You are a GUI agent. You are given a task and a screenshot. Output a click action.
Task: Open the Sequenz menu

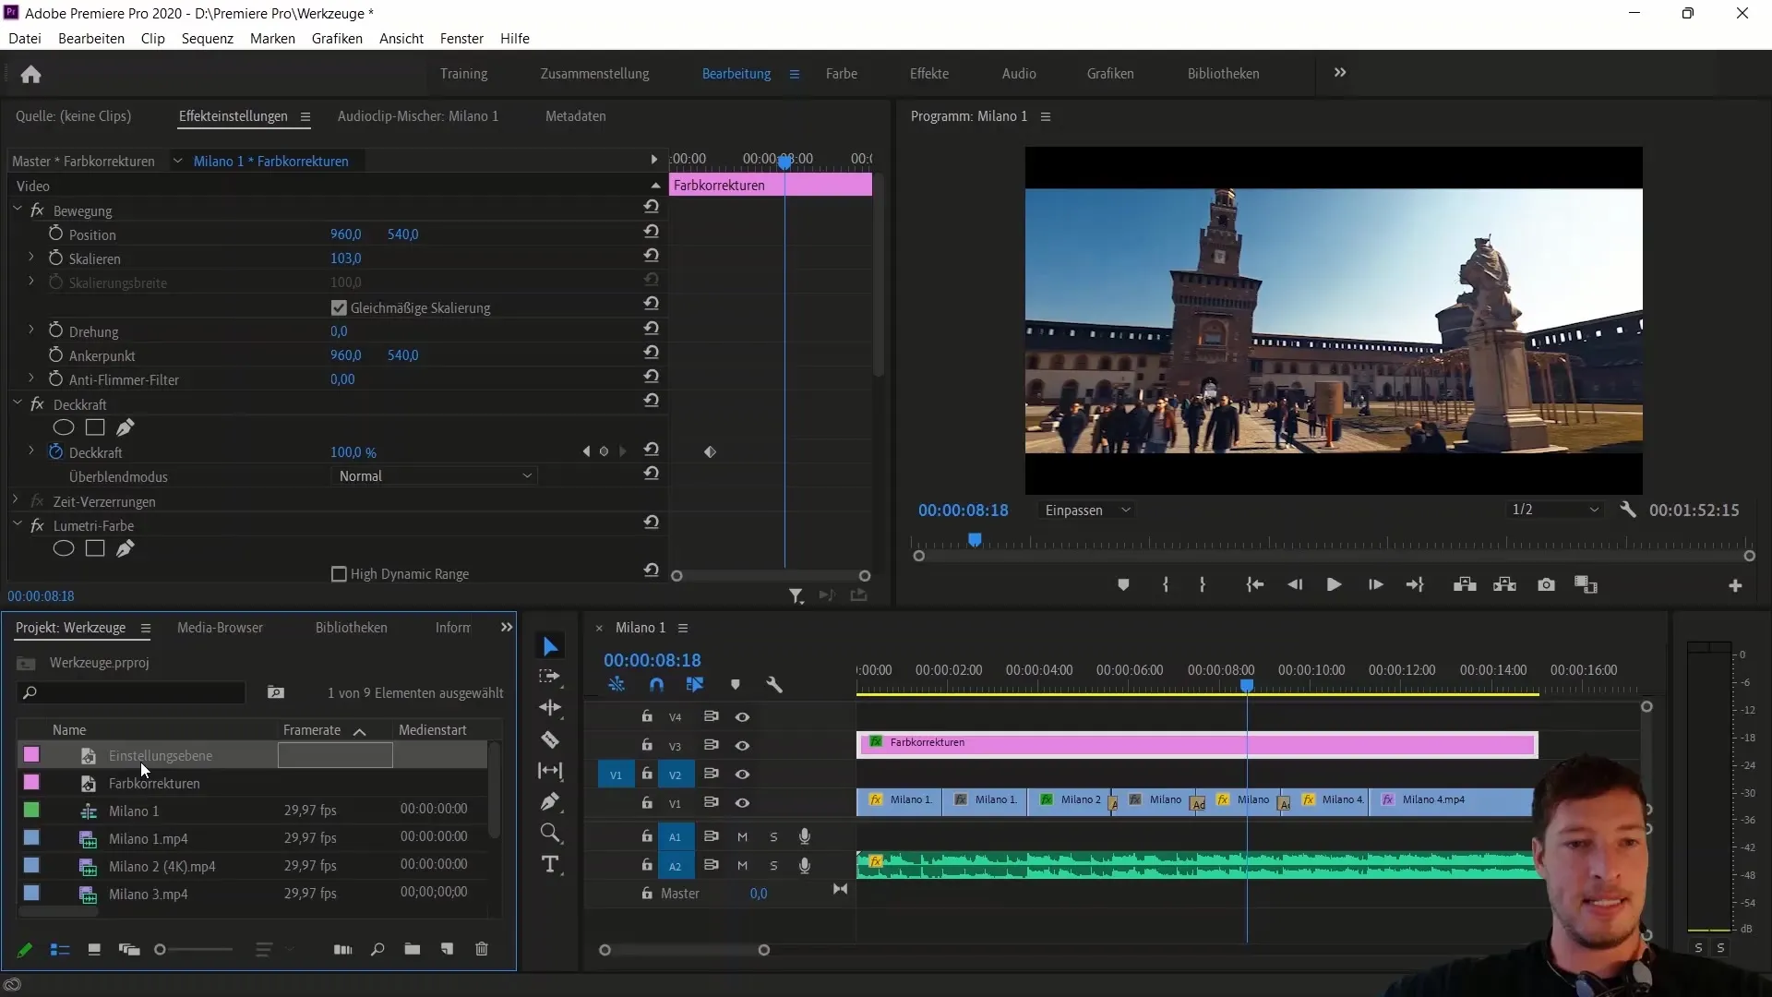click(x=208, y=38)
